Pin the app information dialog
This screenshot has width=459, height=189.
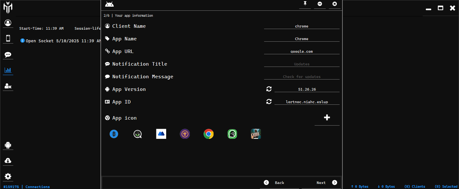click(305, 4)
